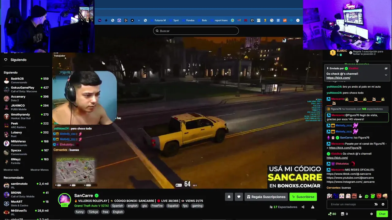Click the SanCarre streamer avatar
The image size is (392, 220).
coord(64,200)
